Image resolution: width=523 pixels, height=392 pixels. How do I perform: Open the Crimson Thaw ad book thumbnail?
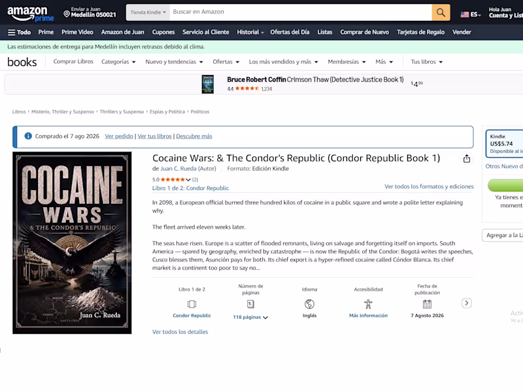pos(207,84)
